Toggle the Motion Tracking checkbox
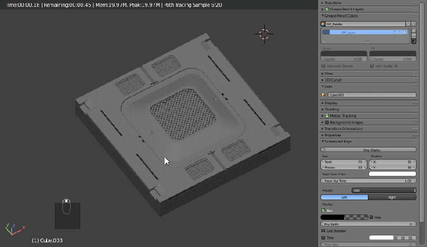Viewport: 427px width, 247px height. click(x=327, y=116)
